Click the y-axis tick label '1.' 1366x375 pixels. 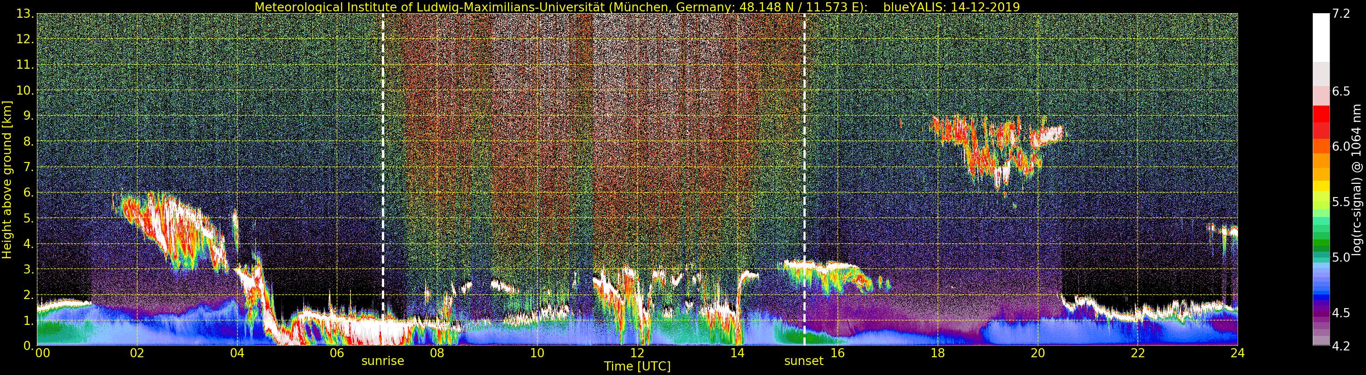point(28,320)
